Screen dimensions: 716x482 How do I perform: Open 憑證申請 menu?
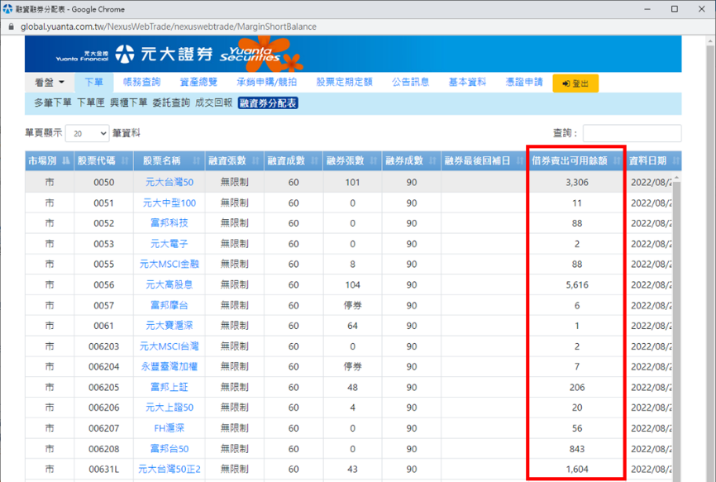[524, 82]
